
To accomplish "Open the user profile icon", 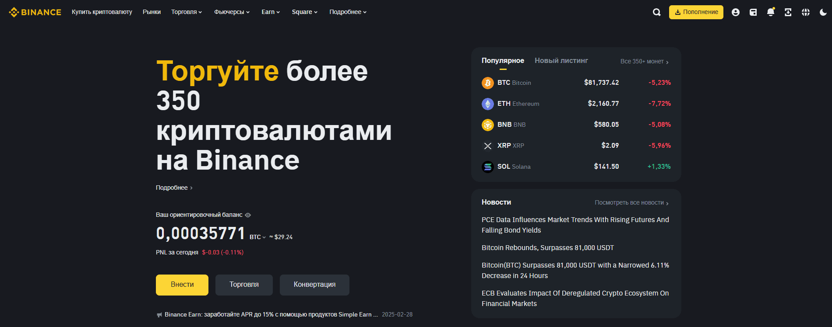I will [x=736, y=12].
